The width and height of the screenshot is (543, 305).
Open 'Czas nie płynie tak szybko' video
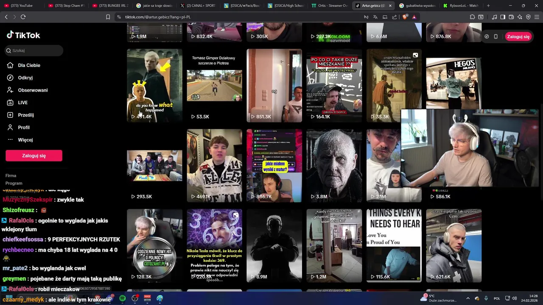coord(453,246)
